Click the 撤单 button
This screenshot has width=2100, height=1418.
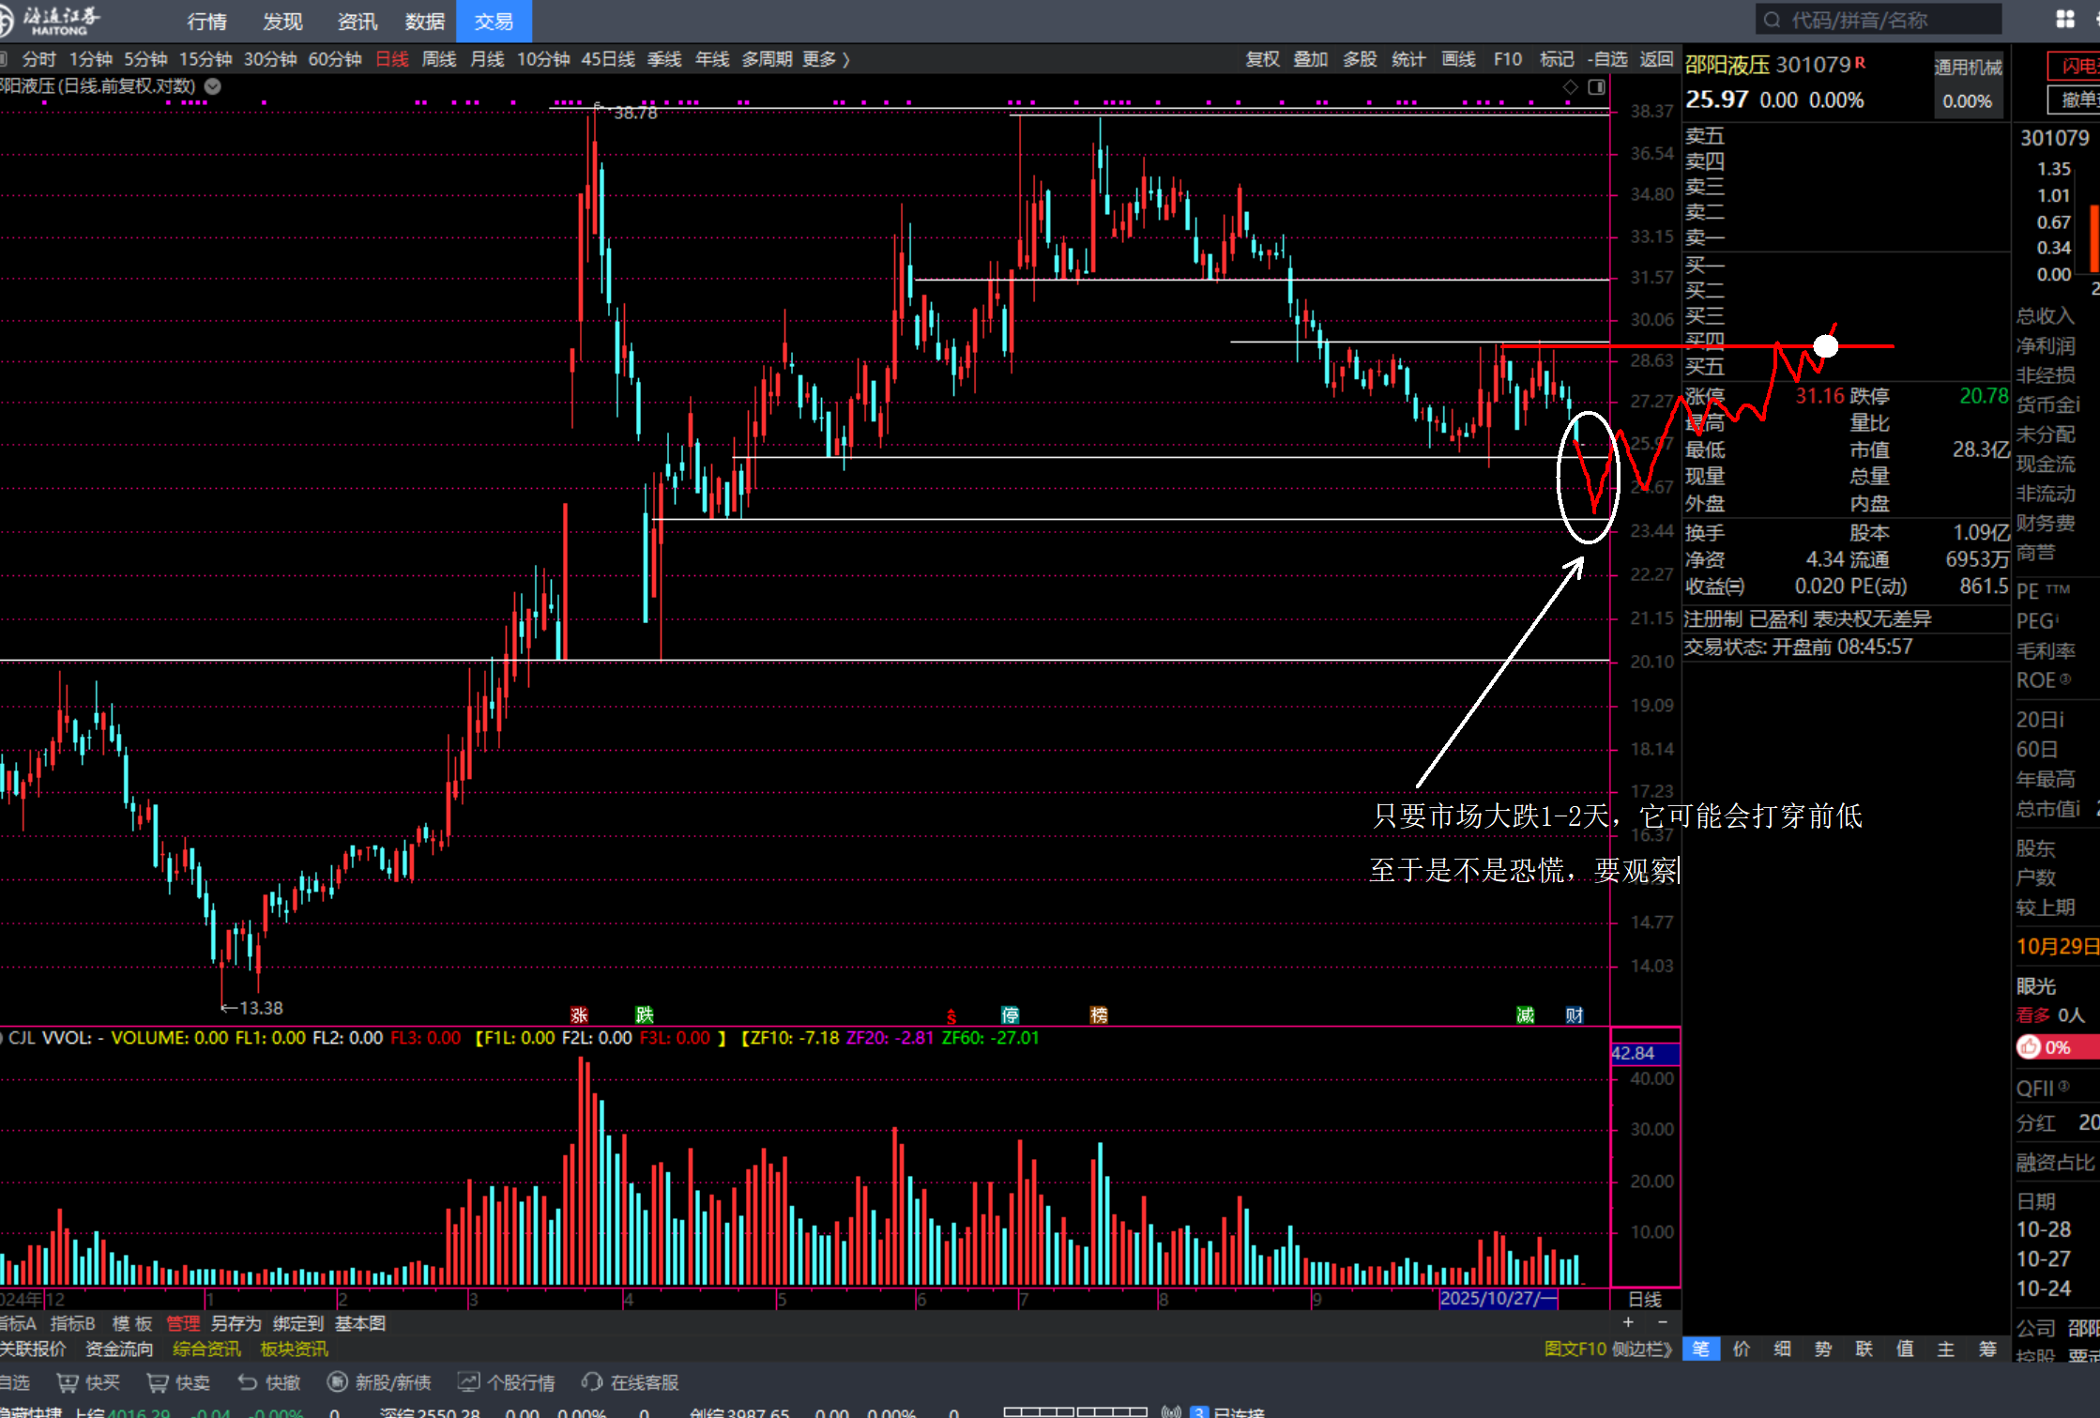pyautogui.click(x=2076, y=99)
